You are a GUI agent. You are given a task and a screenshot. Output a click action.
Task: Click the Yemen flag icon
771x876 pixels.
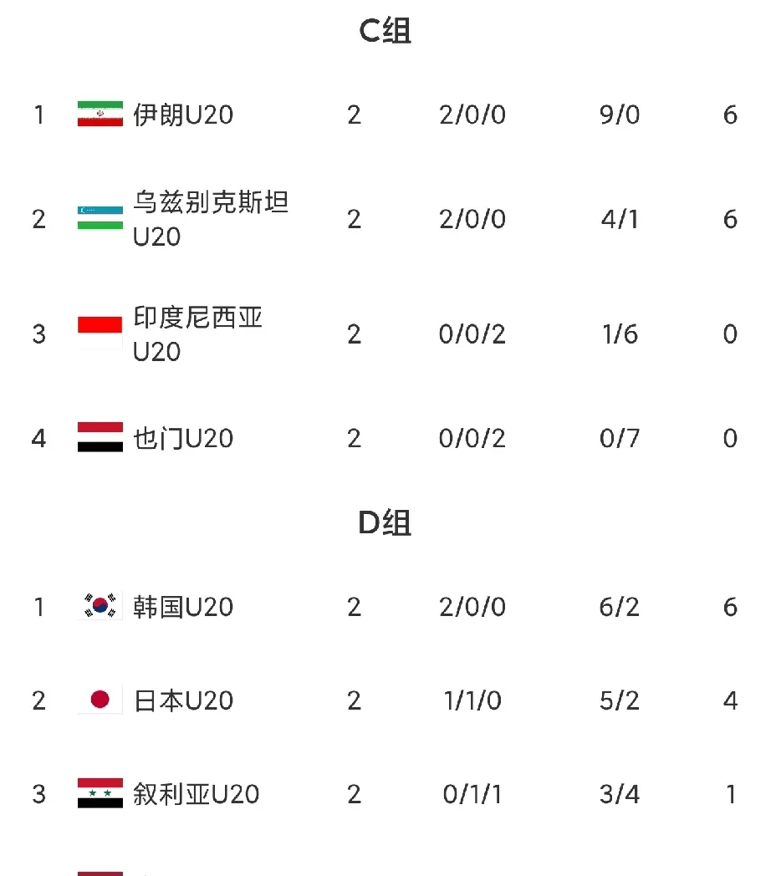click(100, 438)
